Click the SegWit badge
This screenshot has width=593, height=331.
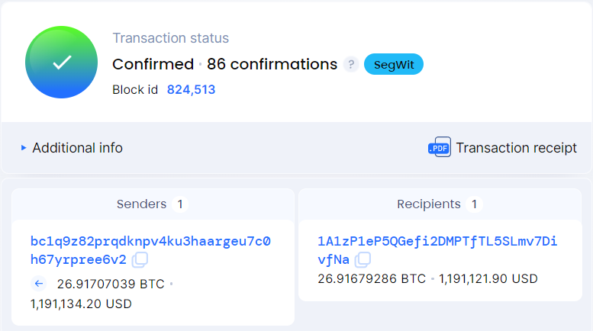(x=393, y=65)
